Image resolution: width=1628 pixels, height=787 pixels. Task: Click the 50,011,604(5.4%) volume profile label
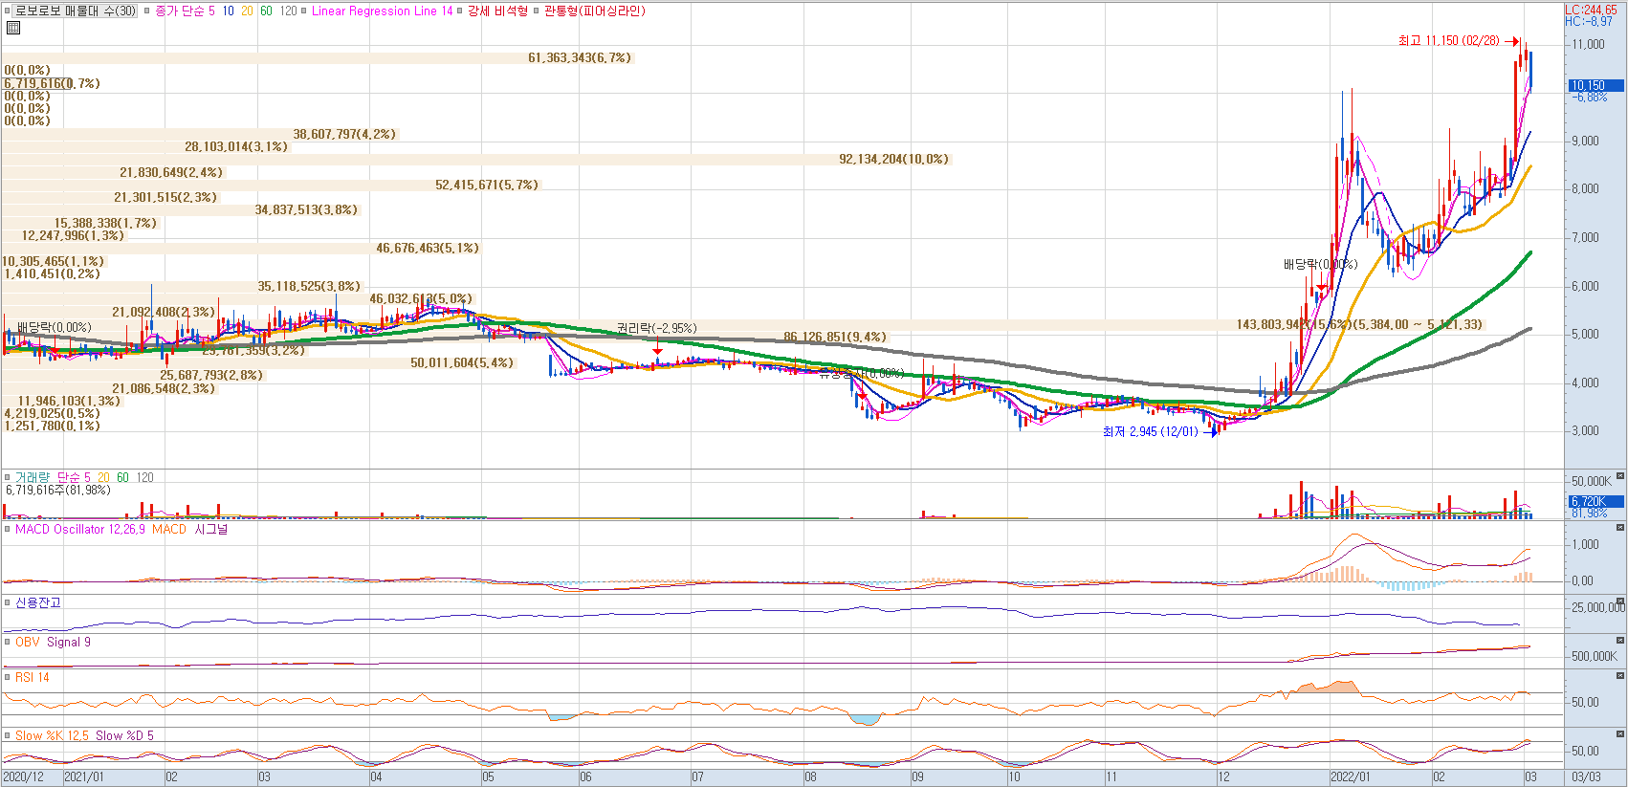pyautogui.click(x=462, y=362)
